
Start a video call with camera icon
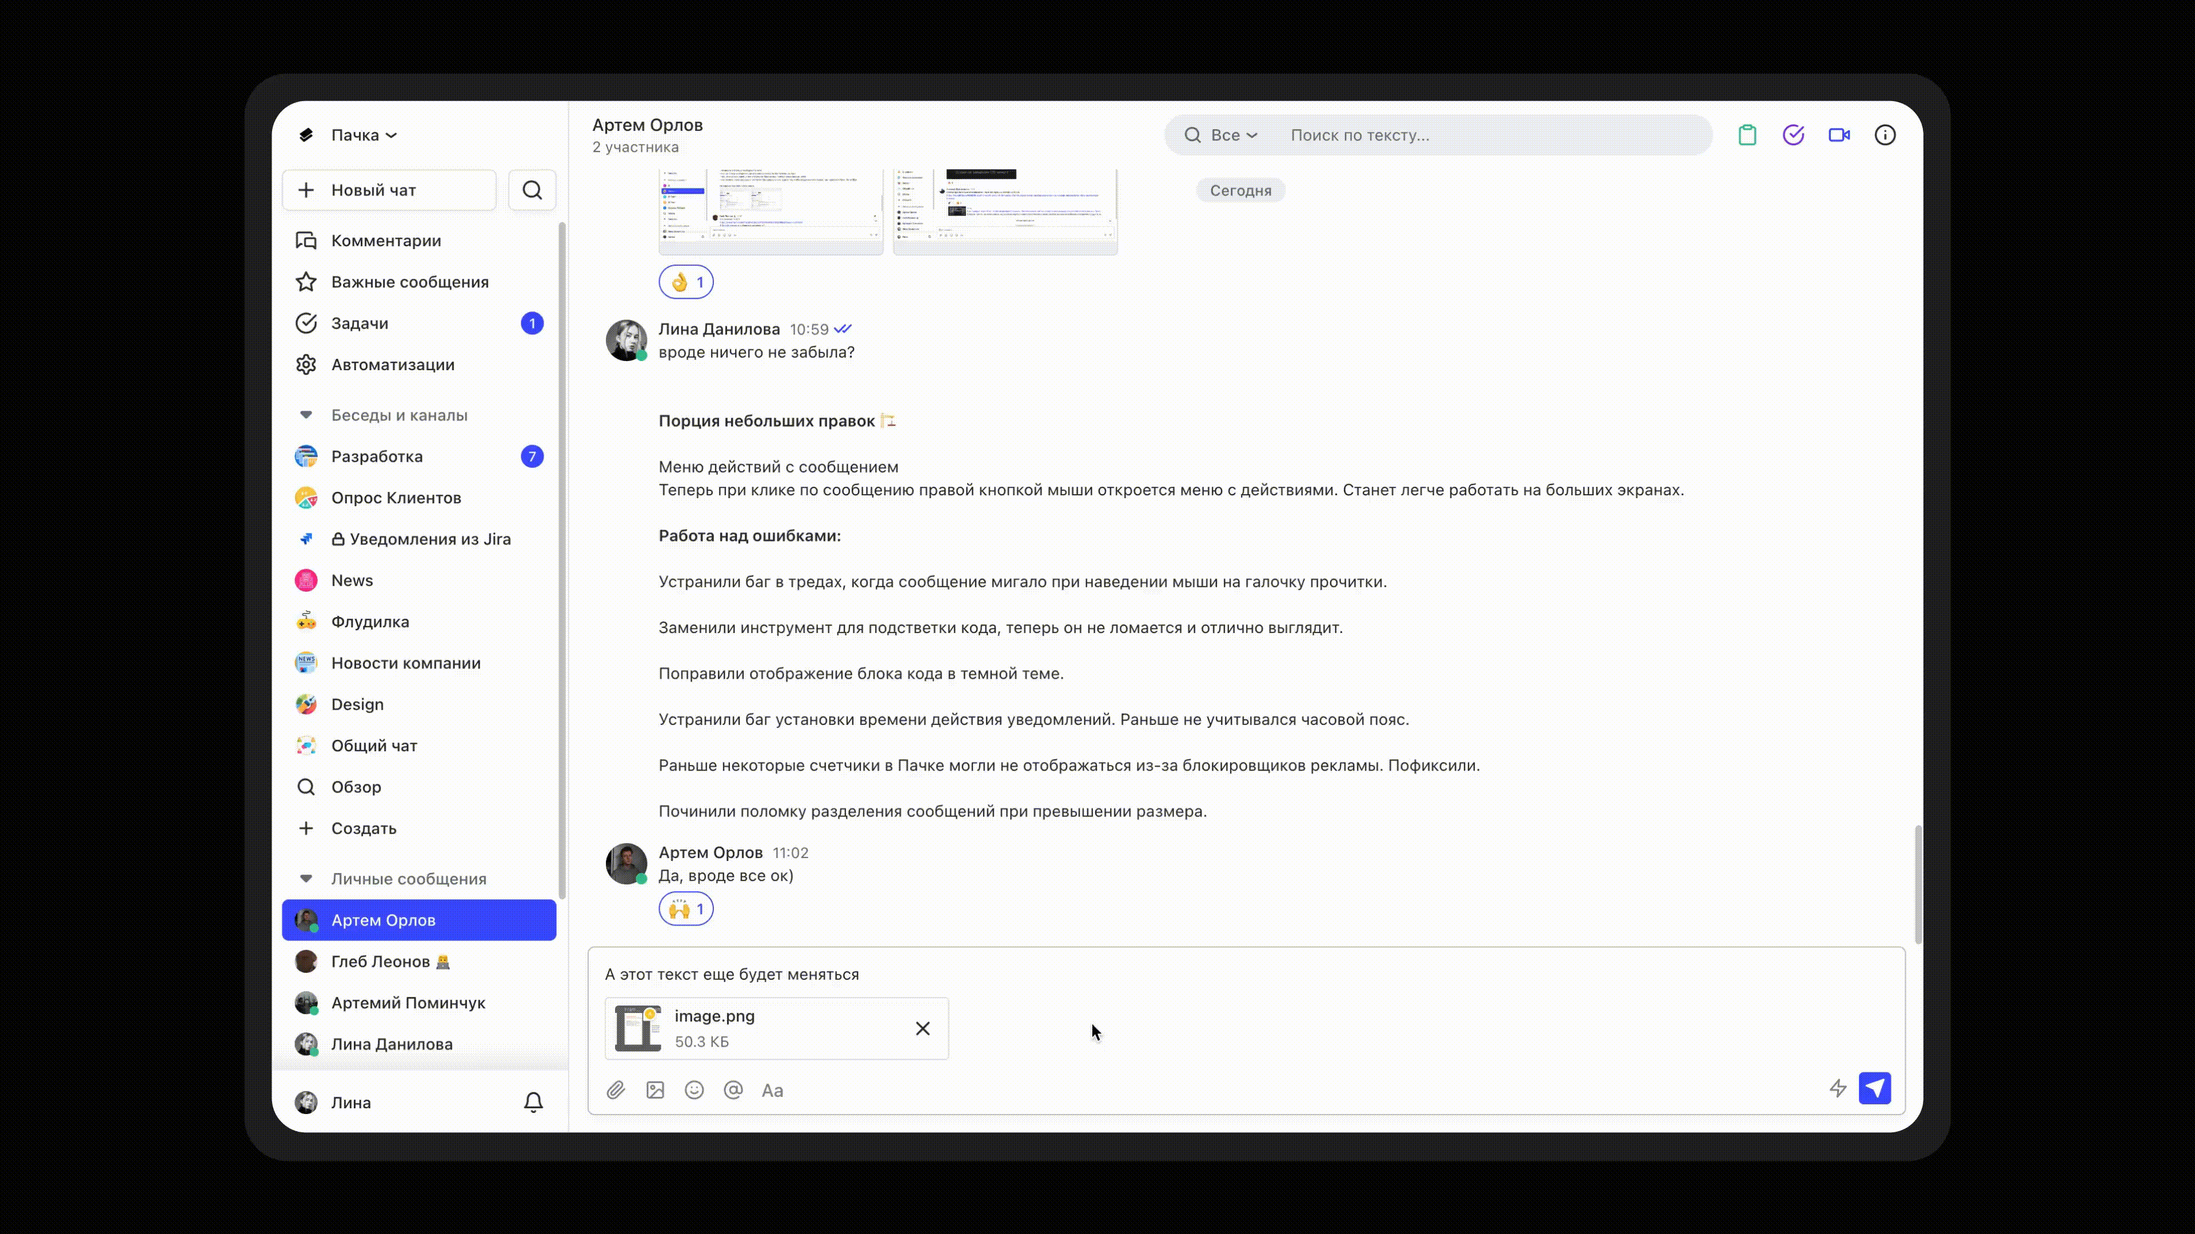(x=1839, y=135)
